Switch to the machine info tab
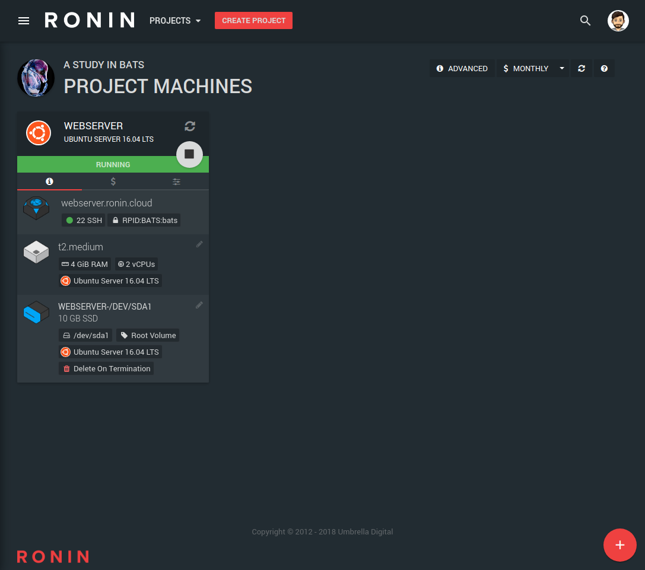 click(50, 181)
